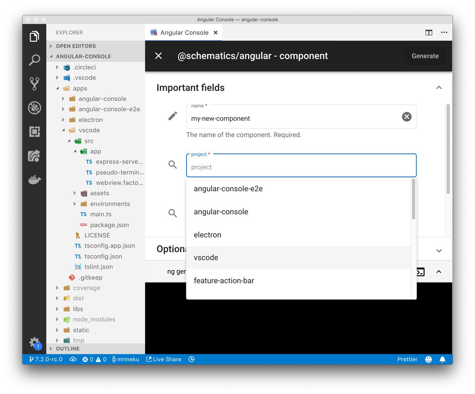Click the search icon below project field

tap(173, 213)
